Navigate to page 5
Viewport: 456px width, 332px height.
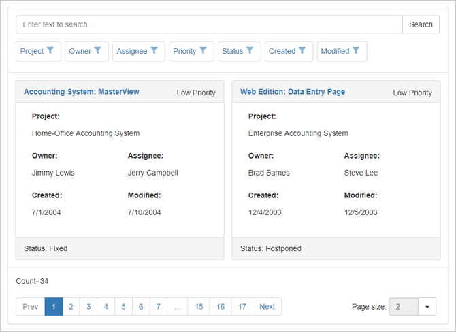tap(123, 307)
